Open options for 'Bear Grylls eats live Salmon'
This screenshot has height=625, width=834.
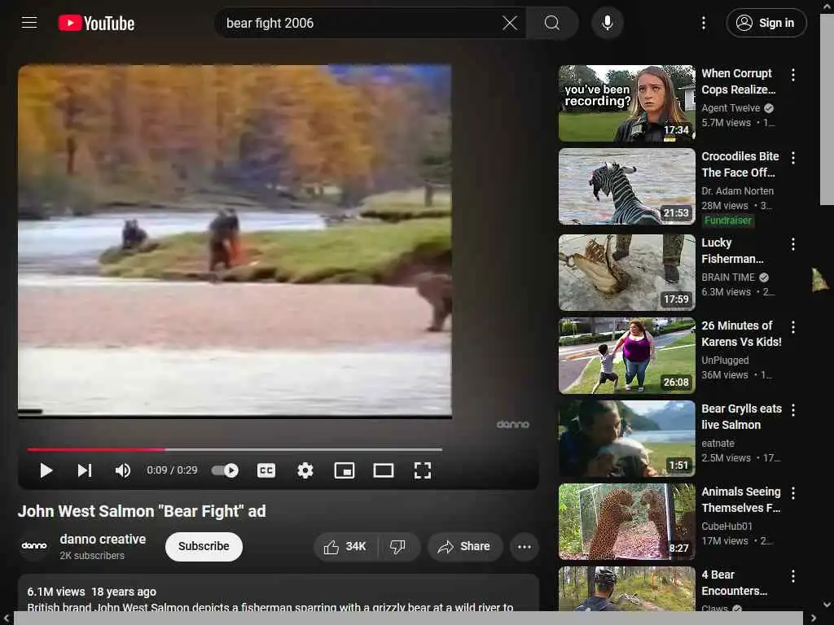(x=792, y=410)
